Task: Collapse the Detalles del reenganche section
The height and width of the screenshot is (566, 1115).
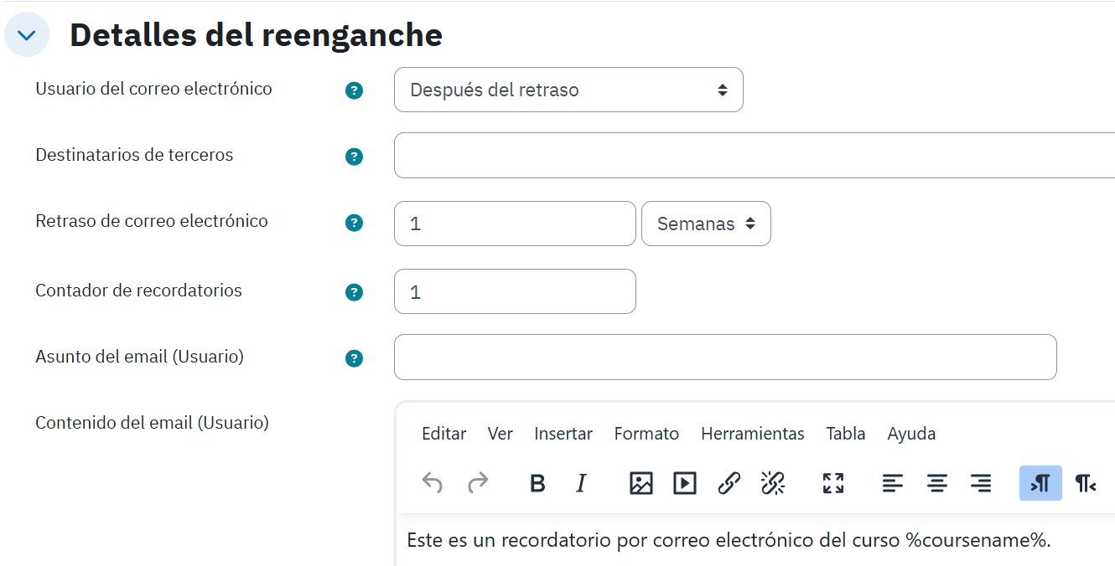Action: point(27,35)
